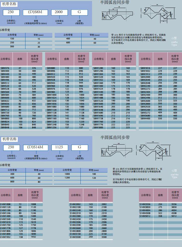
Task: Select the S8M4400 table entry
Action: [145, 118]
